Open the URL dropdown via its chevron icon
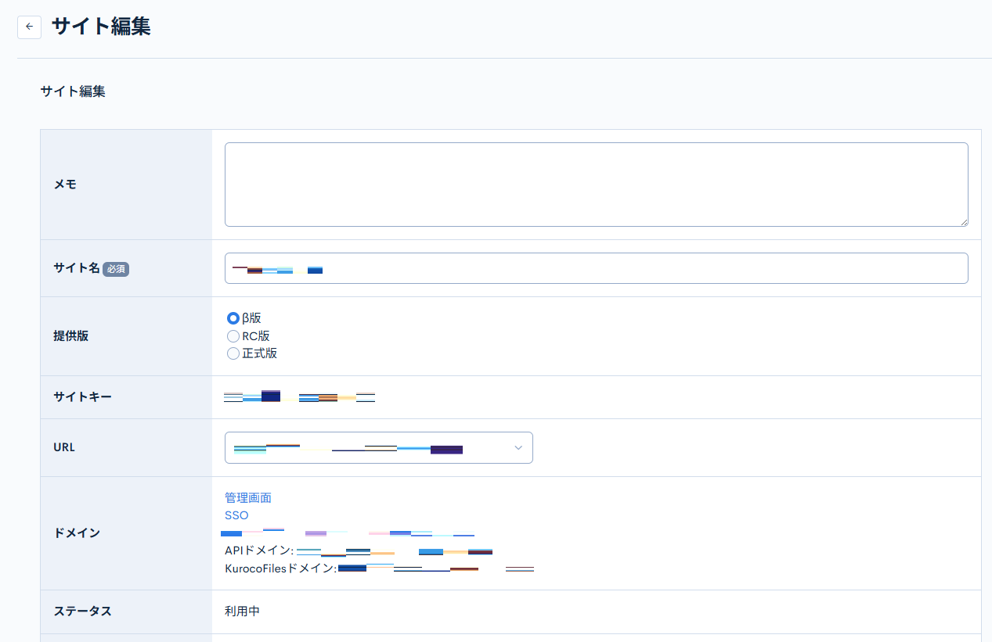The width and height of the screenshot is (992, 642). coord(518,447)
